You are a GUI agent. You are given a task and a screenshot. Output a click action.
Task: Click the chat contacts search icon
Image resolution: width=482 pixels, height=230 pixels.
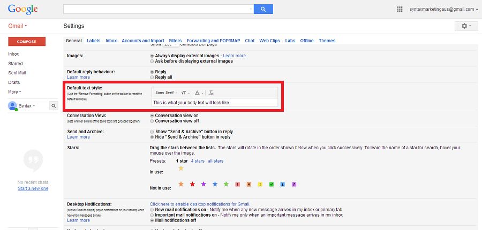(54, 106)
